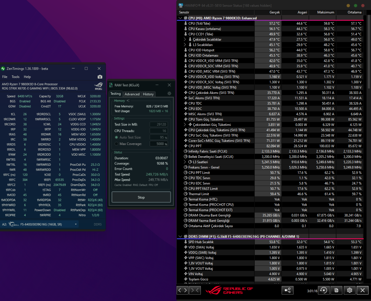Click the RAM Test app icon in its title bar
Viewport: 371px width, 301px height.
[111, 85]
